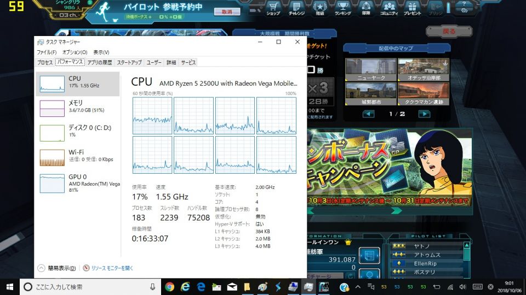Show hidden system tray icons chevron
The image size is (526, 295).
(358, 287)
